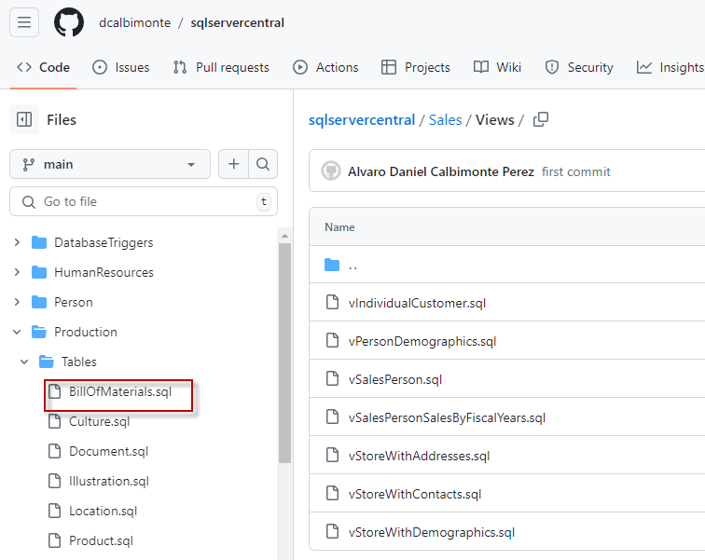Click the file tree vertical scrollbar
705x560 pixels.
[x=284, y=354]
